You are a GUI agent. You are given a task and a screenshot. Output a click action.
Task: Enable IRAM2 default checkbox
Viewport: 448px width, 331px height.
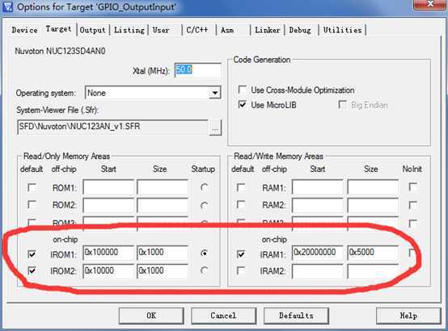tap(241, 270)
